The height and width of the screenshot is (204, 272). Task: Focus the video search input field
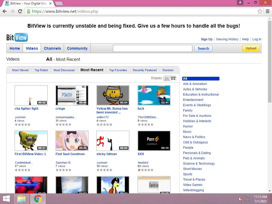(x=152, y=48)
